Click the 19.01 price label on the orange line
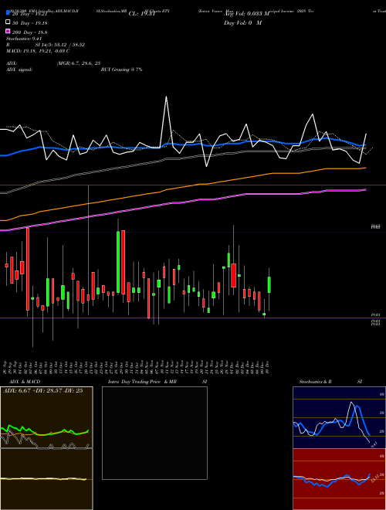Screen dimensions: 386x510 pos(375,315)
